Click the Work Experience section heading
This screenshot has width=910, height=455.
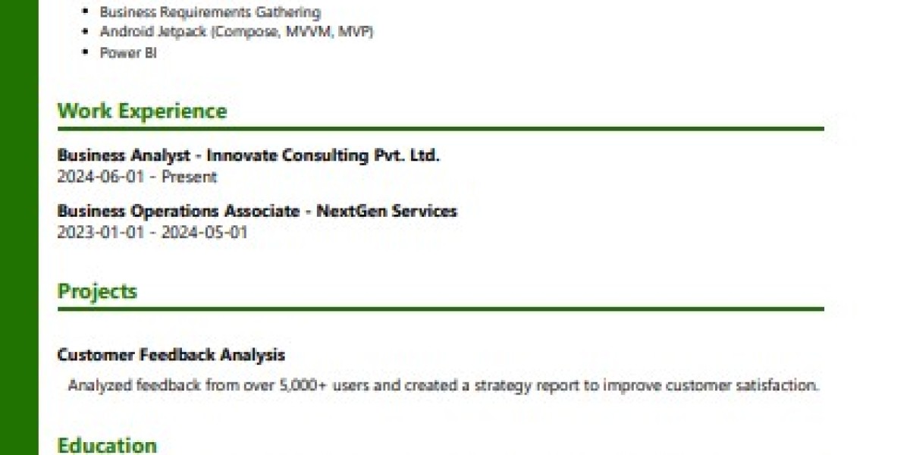(142, 111)
